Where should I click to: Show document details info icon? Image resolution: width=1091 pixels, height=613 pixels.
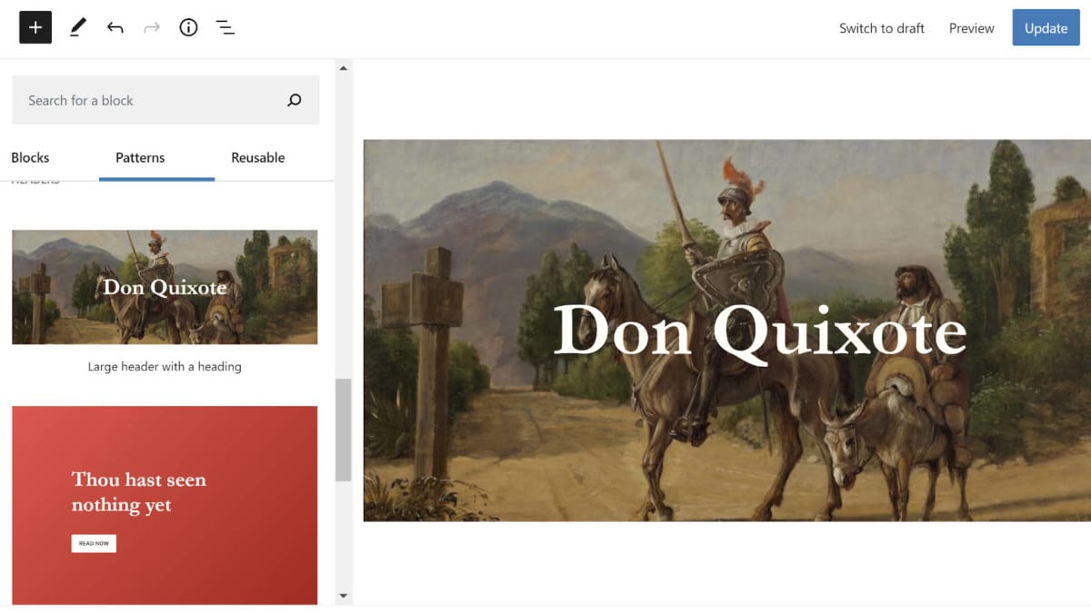[x=188, y=27]
